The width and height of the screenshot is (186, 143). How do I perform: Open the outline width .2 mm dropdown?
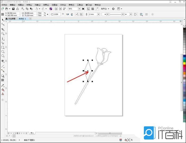(99, 14)
